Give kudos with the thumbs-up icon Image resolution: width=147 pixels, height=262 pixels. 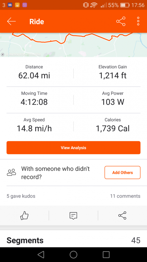click(x=24, y=215)
